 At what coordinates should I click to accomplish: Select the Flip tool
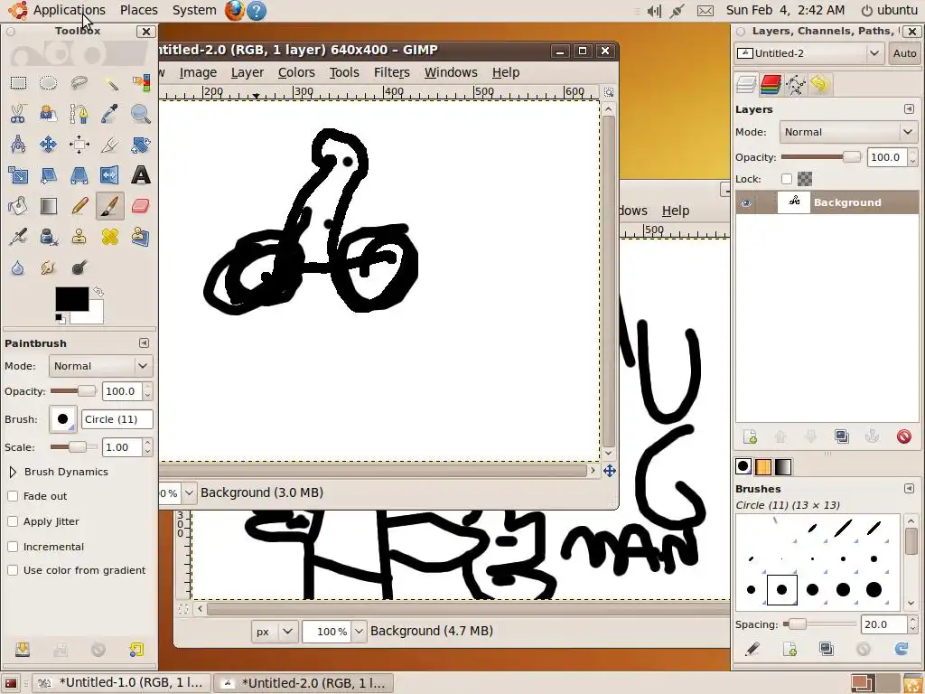tap(109, 174)
